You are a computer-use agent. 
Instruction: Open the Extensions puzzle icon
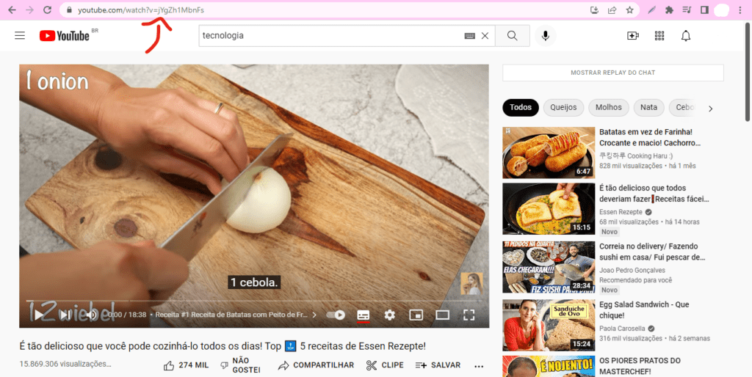[x=669, y=10]
